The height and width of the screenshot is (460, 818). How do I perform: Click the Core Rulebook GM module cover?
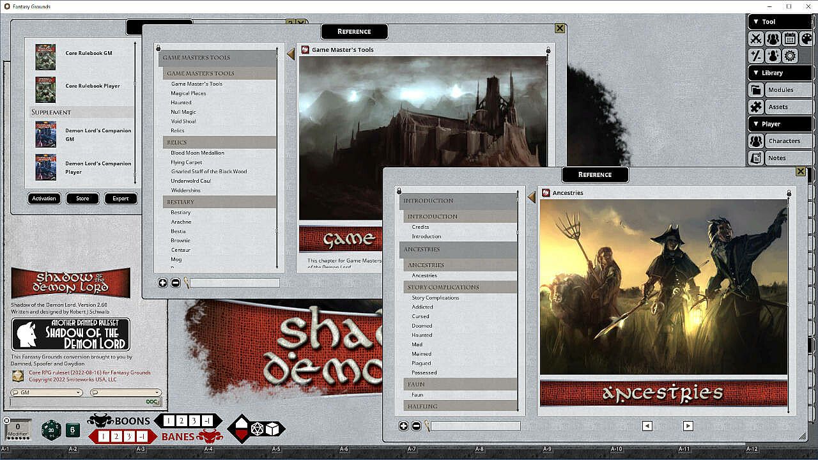pyautogui.click(x=45, y=57)
